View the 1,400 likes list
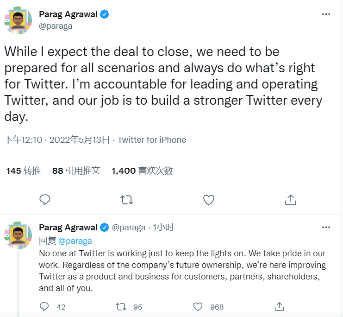The height and width of the screenshot is (317, 343). pos(142,171)
